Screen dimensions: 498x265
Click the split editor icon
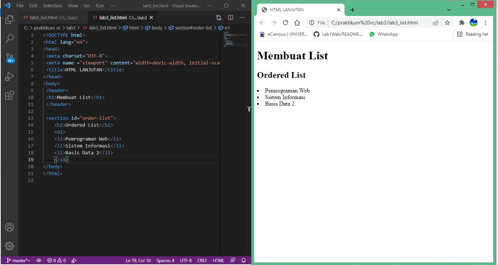click(230, 17)
